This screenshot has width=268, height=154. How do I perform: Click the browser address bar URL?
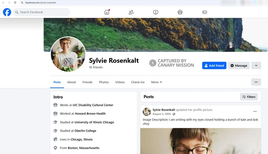click(x=41, y=3)
